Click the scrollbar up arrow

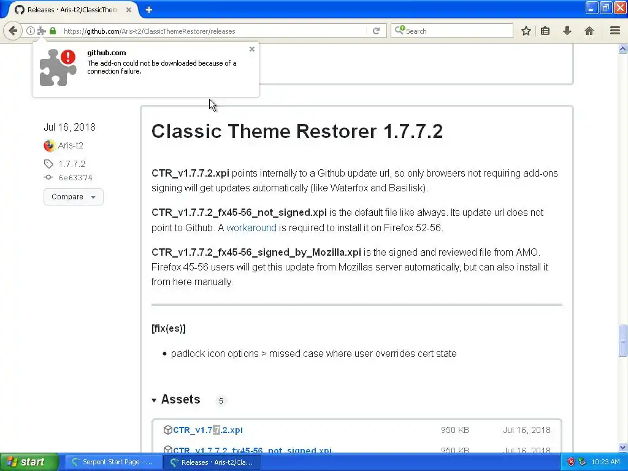622,49
